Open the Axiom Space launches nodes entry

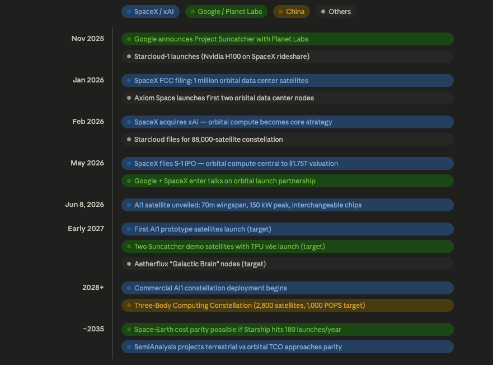pos(288,98)
